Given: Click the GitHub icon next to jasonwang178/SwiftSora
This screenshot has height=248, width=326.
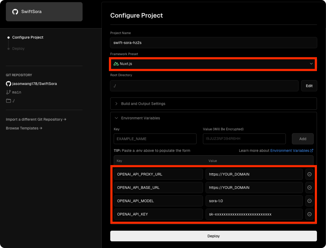Looking at the screenshot, I should 9,84.
